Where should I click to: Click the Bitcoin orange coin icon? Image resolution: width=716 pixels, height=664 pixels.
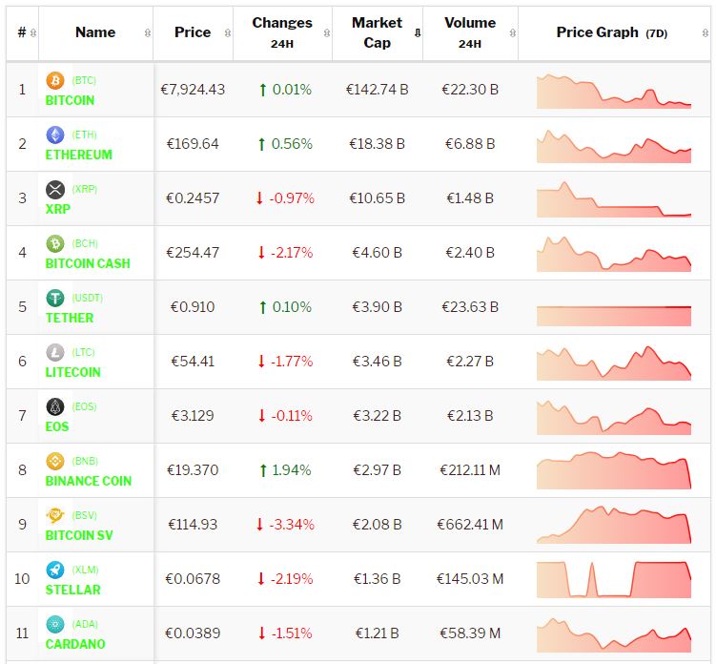(55, 81)
